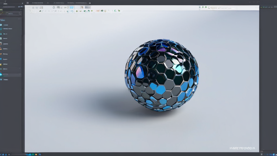This screenshot has width=277, height=156.
Task: Open the small picture thumbnail icon in the toolbar
Action: pos(81,7)
